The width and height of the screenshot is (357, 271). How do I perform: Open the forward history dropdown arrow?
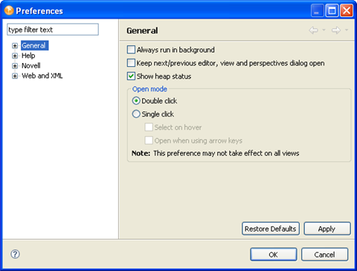(x=347, y=30)
